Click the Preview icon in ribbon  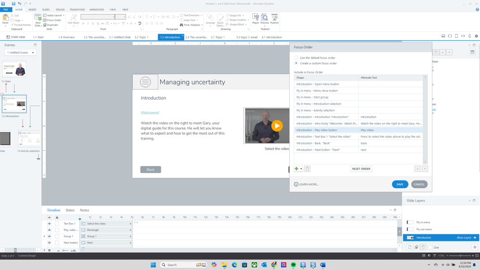tap(264, 18)
